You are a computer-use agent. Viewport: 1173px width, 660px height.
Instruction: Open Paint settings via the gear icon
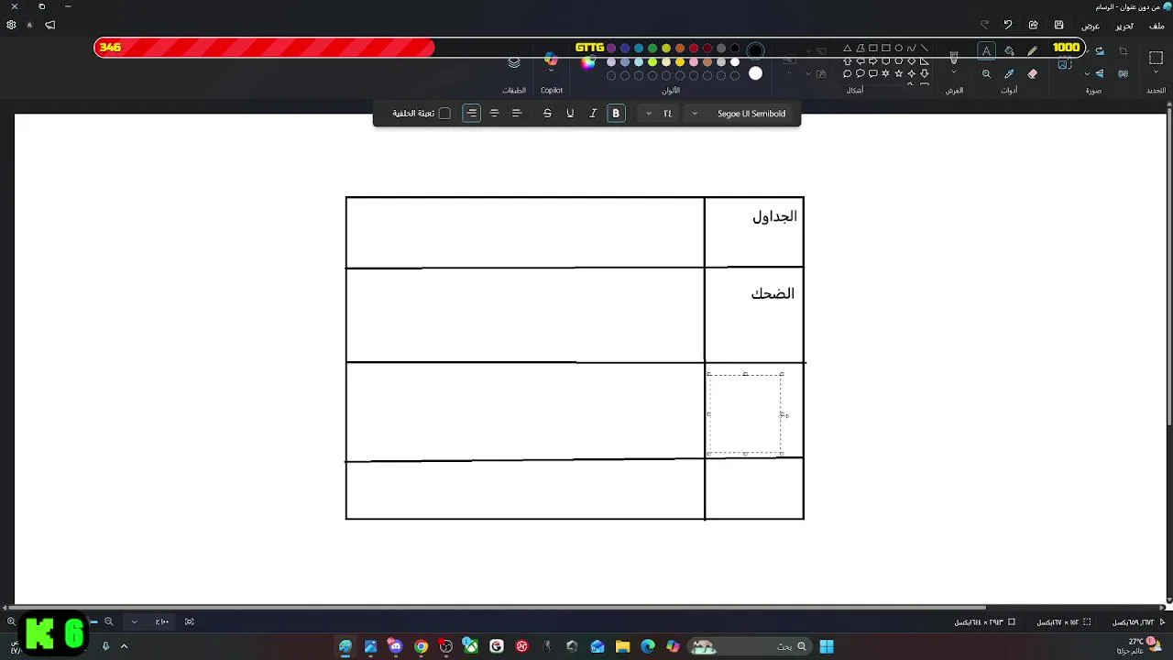pyautogui.click(x=11, y=25)
